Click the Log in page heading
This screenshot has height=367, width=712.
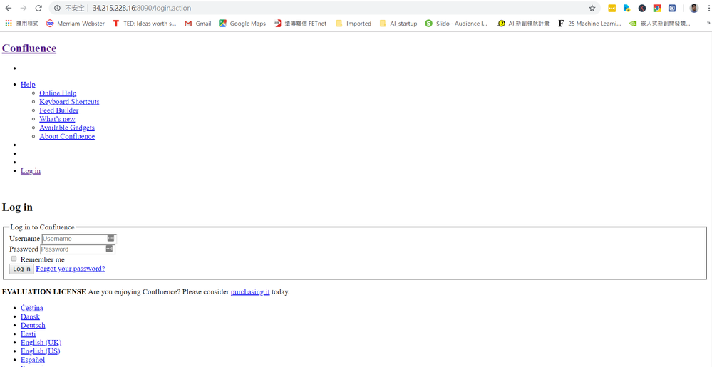pos(17,207)
